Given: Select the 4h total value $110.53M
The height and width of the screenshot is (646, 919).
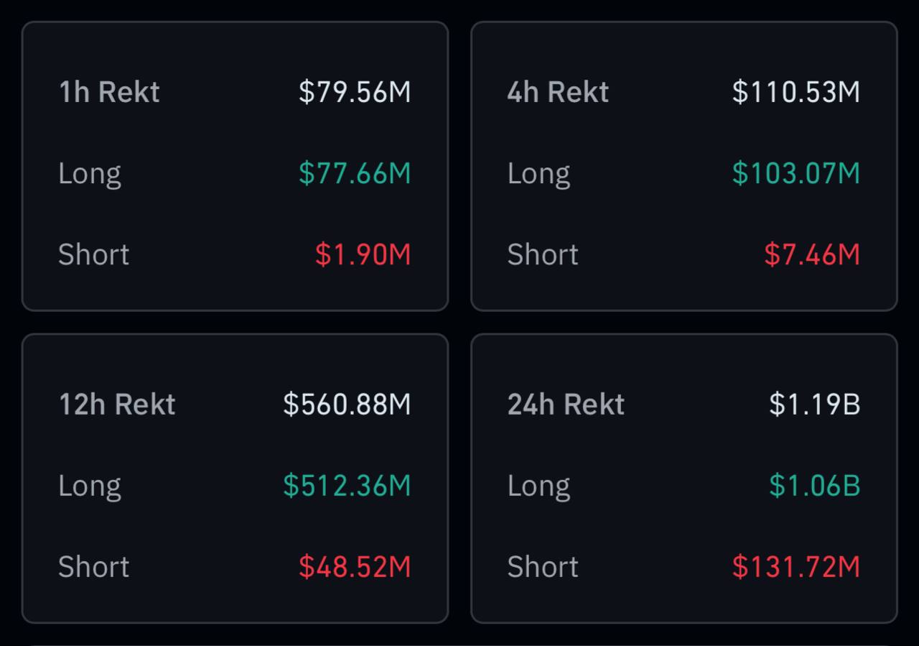Looking at the screenshot, I should [x=796, y=92].
